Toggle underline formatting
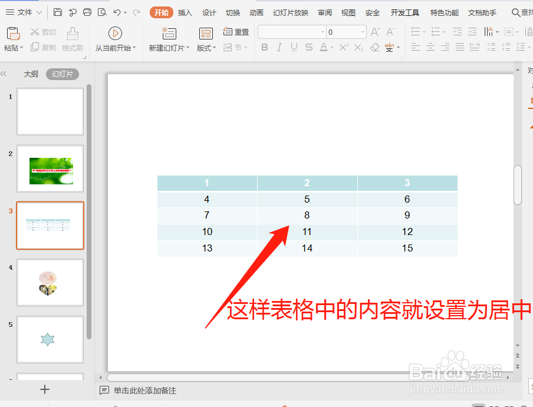This screenshot has height=407, width=533. pyautogui.click(x=293, y=47)
